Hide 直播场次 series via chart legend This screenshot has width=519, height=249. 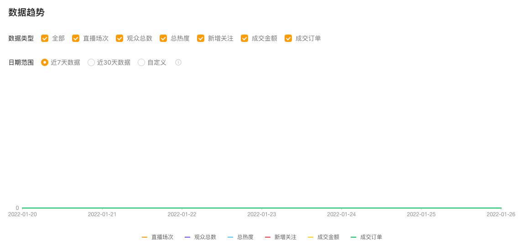click(x=157, y=237)
